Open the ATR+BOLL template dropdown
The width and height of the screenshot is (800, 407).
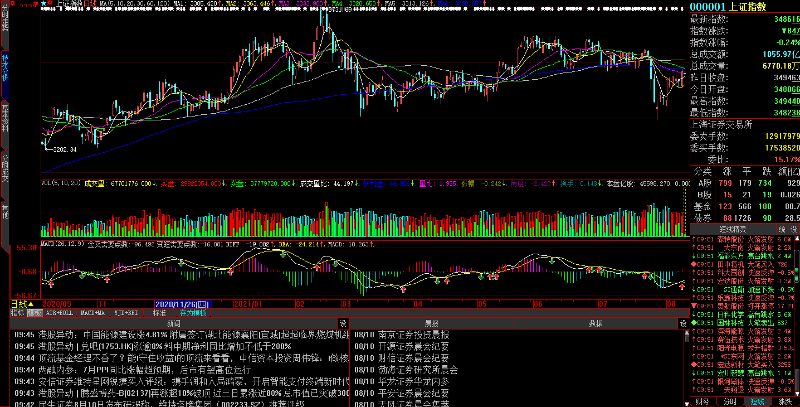point(59,313)
